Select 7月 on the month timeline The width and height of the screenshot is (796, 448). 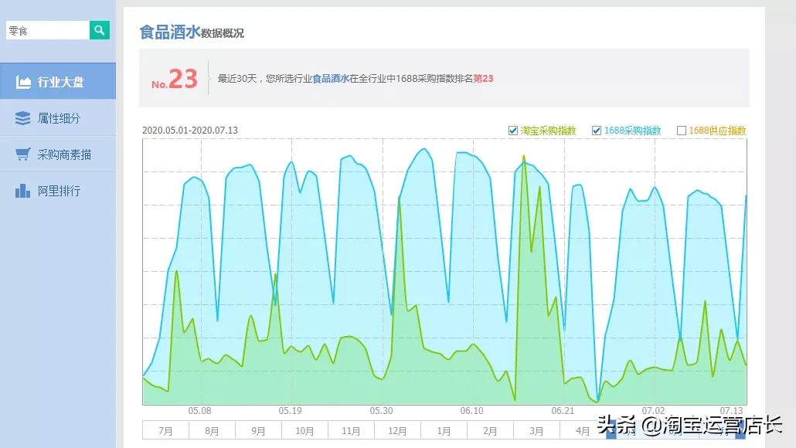[165, 430]
